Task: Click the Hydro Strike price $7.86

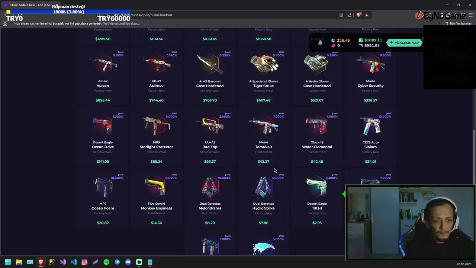Action: (x=264, y=223)
